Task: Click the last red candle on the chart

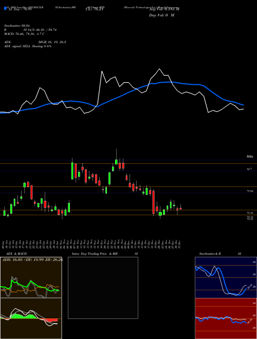Action: [x=180, y=209]
